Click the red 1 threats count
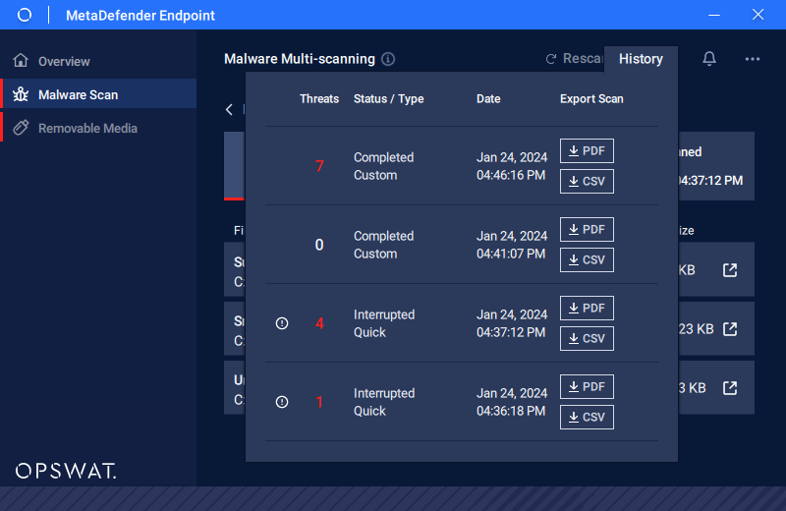Screen dimensions: 786x511 [319, 402]
